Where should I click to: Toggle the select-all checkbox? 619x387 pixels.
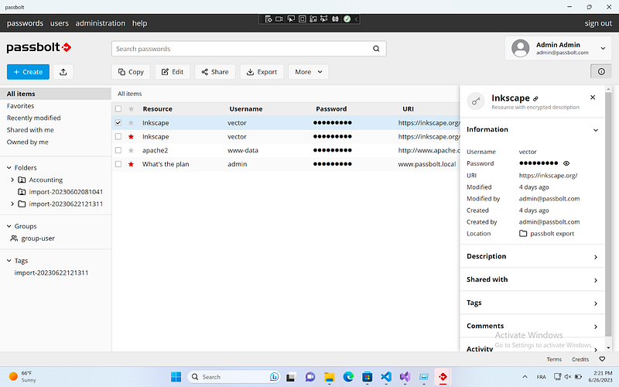[x=118, y=109]
